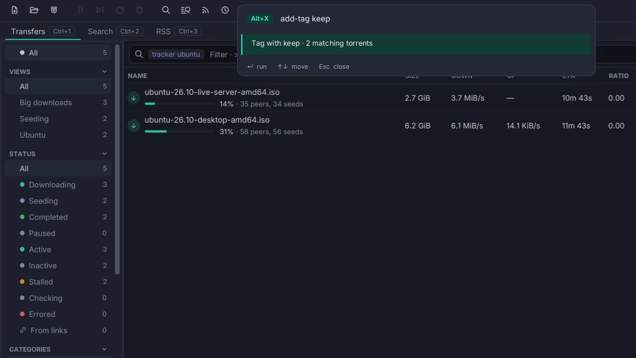Image resolution: width=636 pixels, height=358 pixels.
Task: Remove the 'tracker ubuntu' filter chip
Action: pos(176,54)
